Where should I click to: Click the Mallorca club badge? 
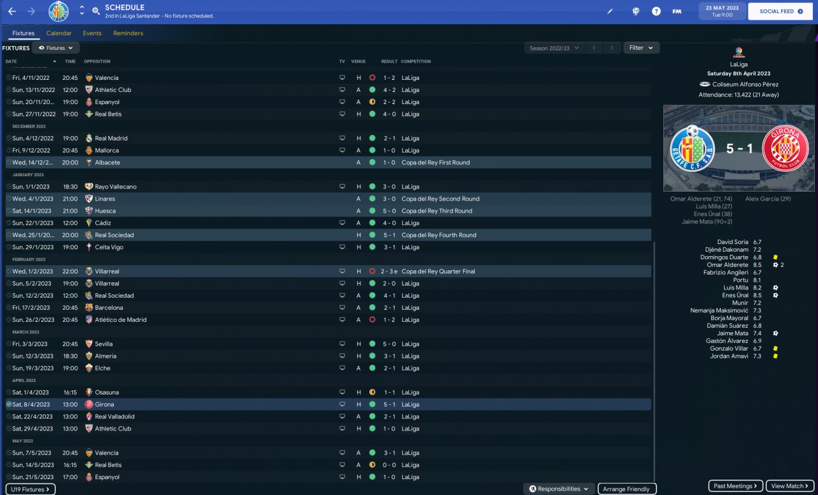pos(89,150)
